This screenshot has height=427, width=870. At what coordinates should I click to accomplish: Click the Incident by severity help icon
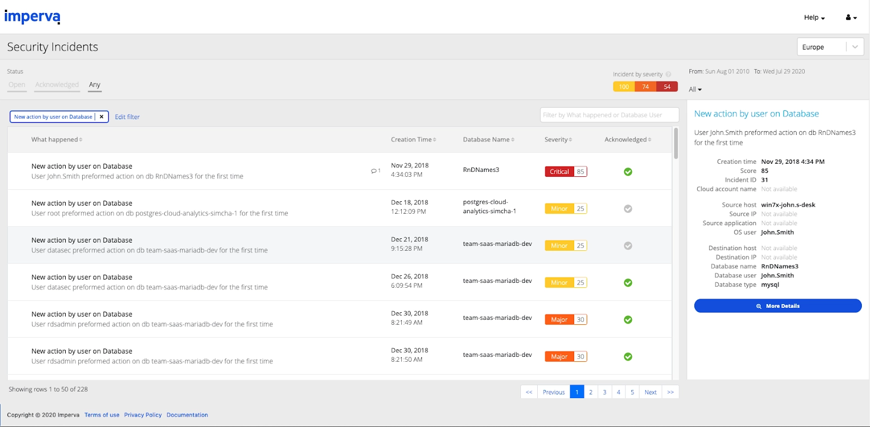pos(668,75)
